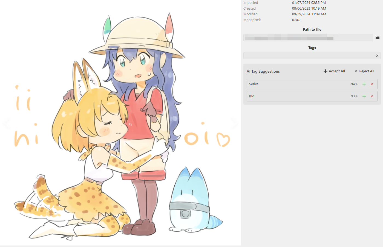Click the Imported label
The height and width of the screenshot is (247, 383).
click(251, 3)
